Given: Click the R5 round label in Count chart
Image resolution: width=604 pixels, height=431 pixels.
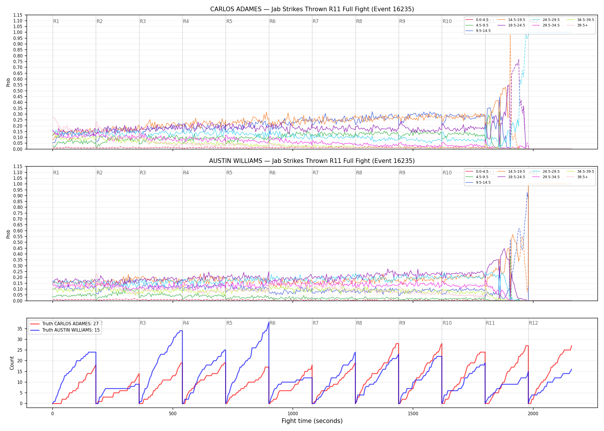Looking at the screenshot, I should [x=229, y=323].
